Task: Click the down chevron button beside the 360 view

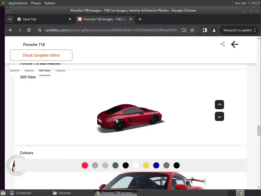Action: coord(219,116)
